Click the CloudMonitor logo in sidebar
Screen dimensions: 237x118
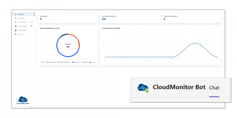click(23, 100)
